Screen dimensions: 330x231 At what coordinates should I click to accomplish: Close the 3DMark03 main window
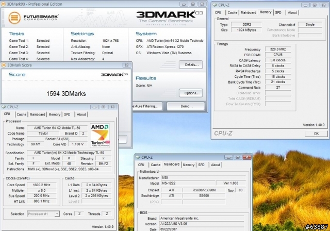click(202, 4)
